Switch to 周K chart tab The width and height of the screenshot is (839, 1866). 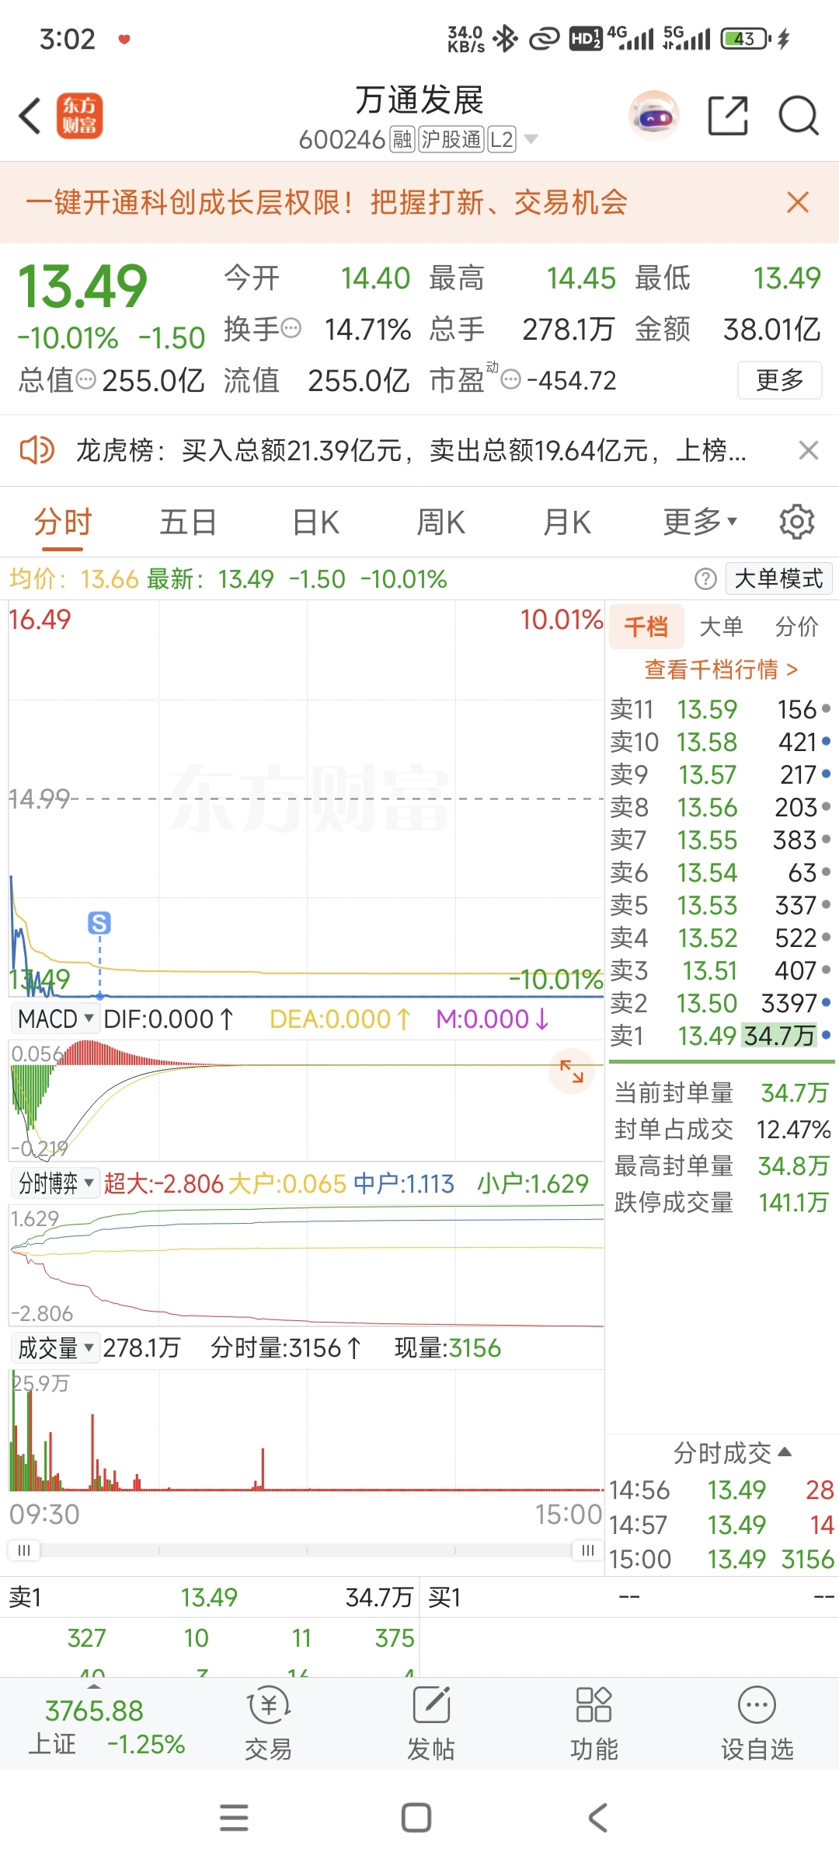coord(441,522)
